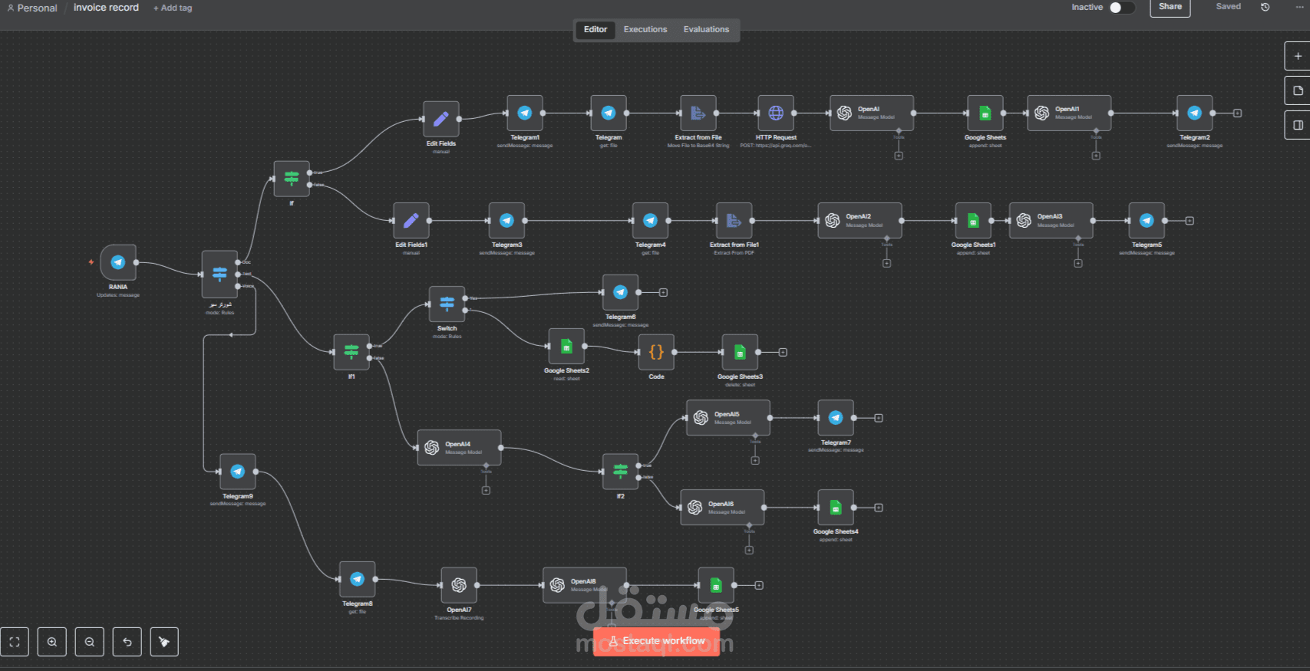Add node after Telegram5 output plus
The height and width of the screenshot is (671, 1310).
pos(1190,221)
